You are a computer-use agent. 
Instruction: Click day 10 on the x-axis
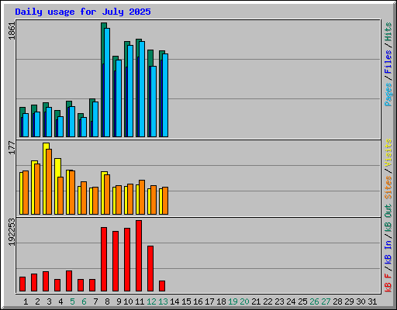pyautogui.click(x=128, y=301)
